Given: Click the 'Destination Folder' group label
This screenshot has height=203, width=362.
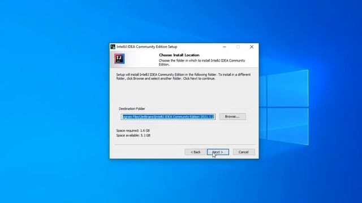Looking at the screenshot, I should tap(132, 109).
